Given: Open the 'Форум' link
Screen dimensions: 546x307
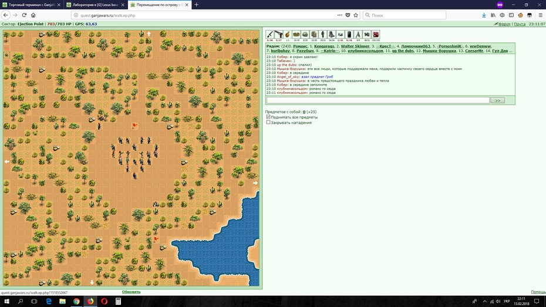Looking at the screenshot, I should point(504,24).
